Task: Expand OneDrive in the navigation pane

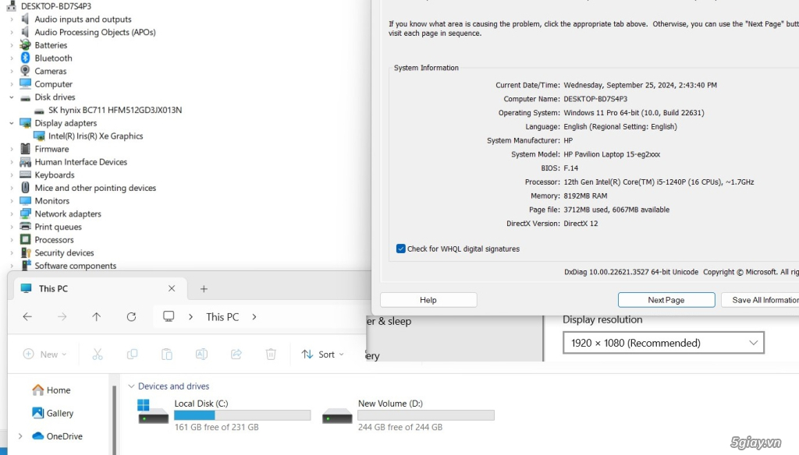Action: (x=20, y=436)
